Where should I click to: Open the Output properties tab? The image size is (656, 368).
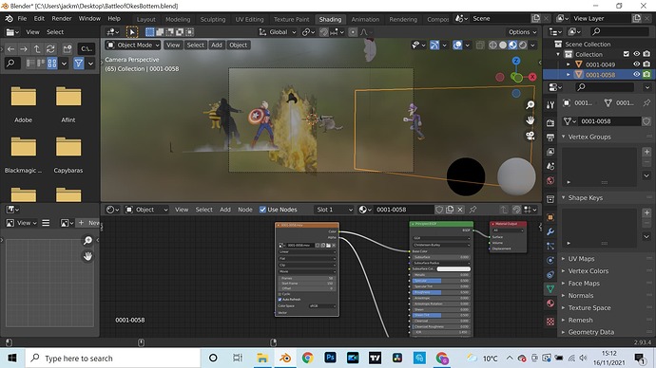pyautogui.click(x=550, y=138)
